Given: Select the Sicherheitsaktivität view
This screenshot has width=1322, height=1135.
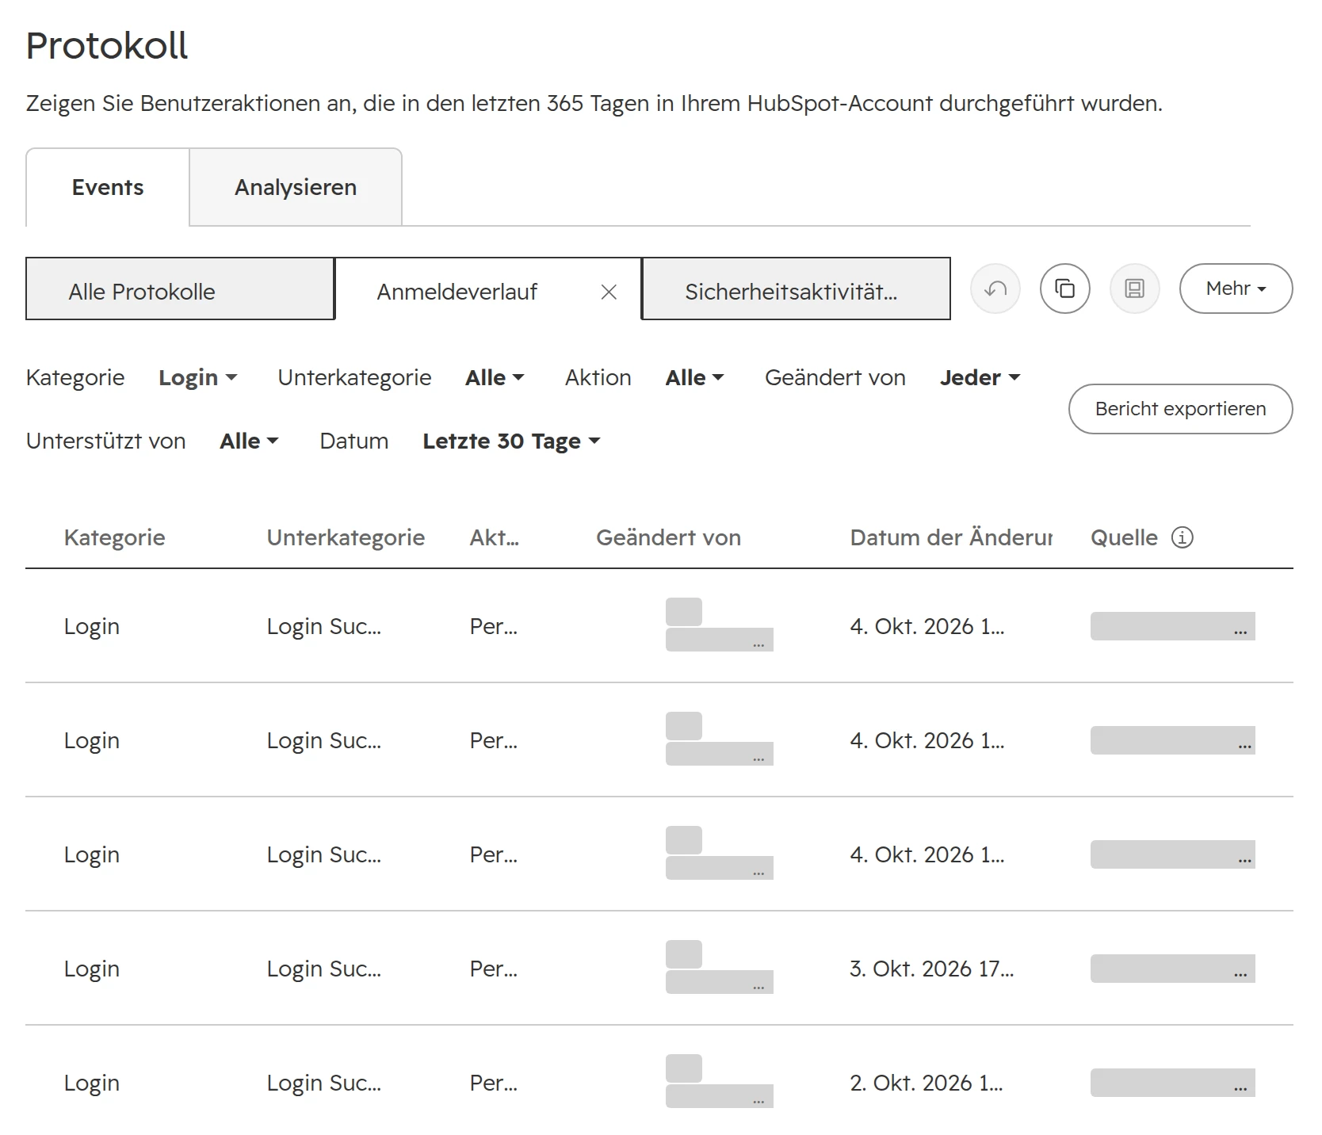Looking at the screenshot, I should [796, 289].
